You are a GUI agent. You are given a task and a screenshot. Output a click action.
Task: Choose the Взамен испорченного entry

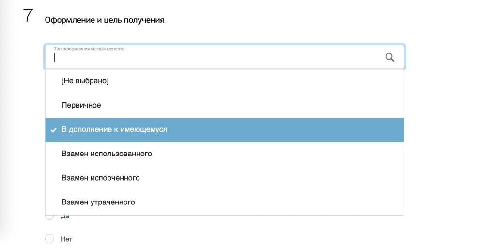pyautogui.click(x=225, y=178)
